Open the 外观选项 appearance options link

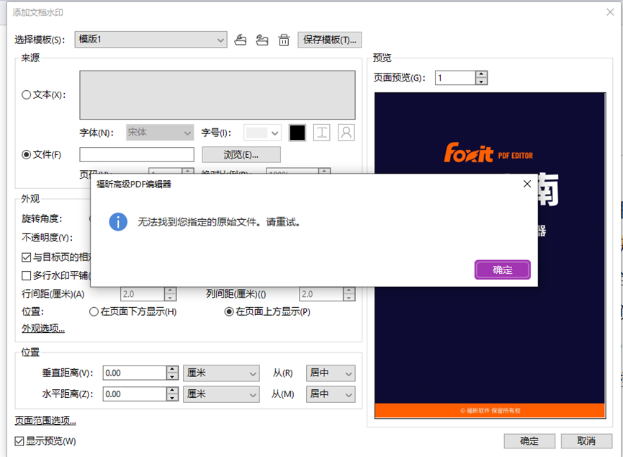tap(43, 329)
